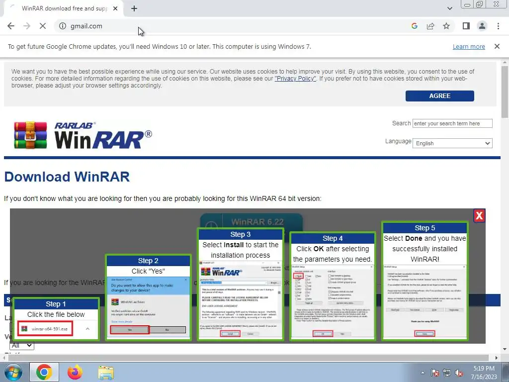Open the Chrome profile avatar

482,26
